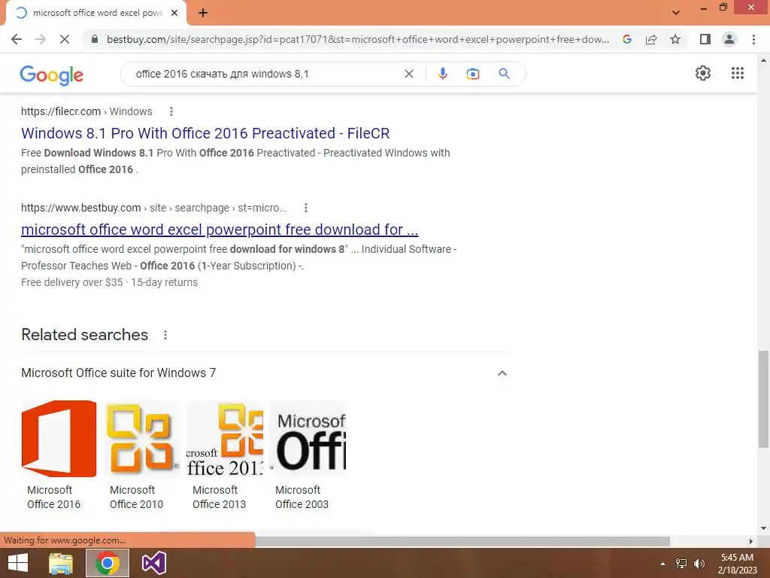Search by image with camera icon
Viewport: 770px width, 578px height.
tap(473, 74)
